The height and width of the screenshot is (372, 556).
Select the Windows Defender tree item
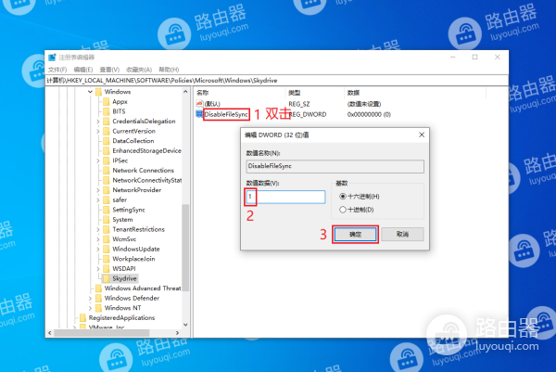(132, 298)
